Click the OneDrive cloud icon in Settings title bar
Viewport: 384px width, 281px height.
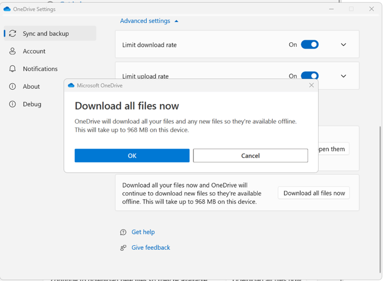coord(7,9)
